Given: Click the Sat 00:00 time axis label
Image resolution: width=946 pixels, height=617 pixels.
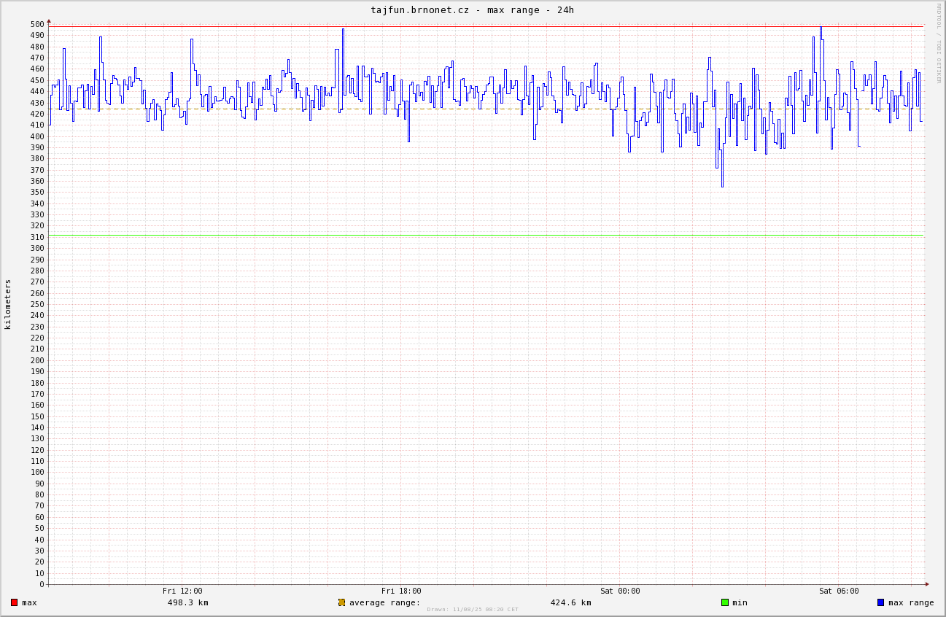Looking at the screenshot, I should [620, 591].
